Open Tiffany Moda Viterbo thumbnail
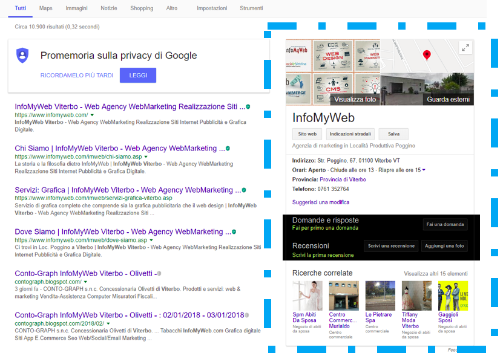This screenshot has height=359, width=503. (x=416, y=296)
